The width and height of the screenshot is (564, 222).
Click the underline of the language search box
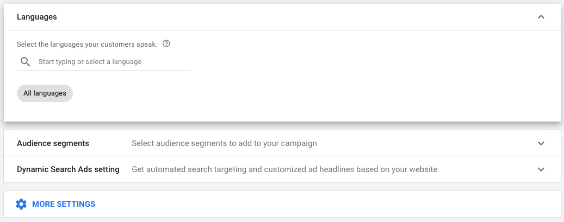point(103,70)
